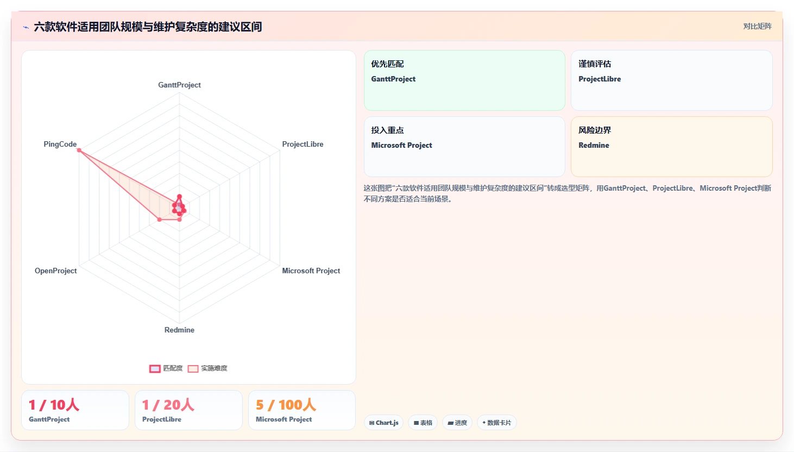
Task: Click the PingCode data point on radar
Action: [79, 150]
